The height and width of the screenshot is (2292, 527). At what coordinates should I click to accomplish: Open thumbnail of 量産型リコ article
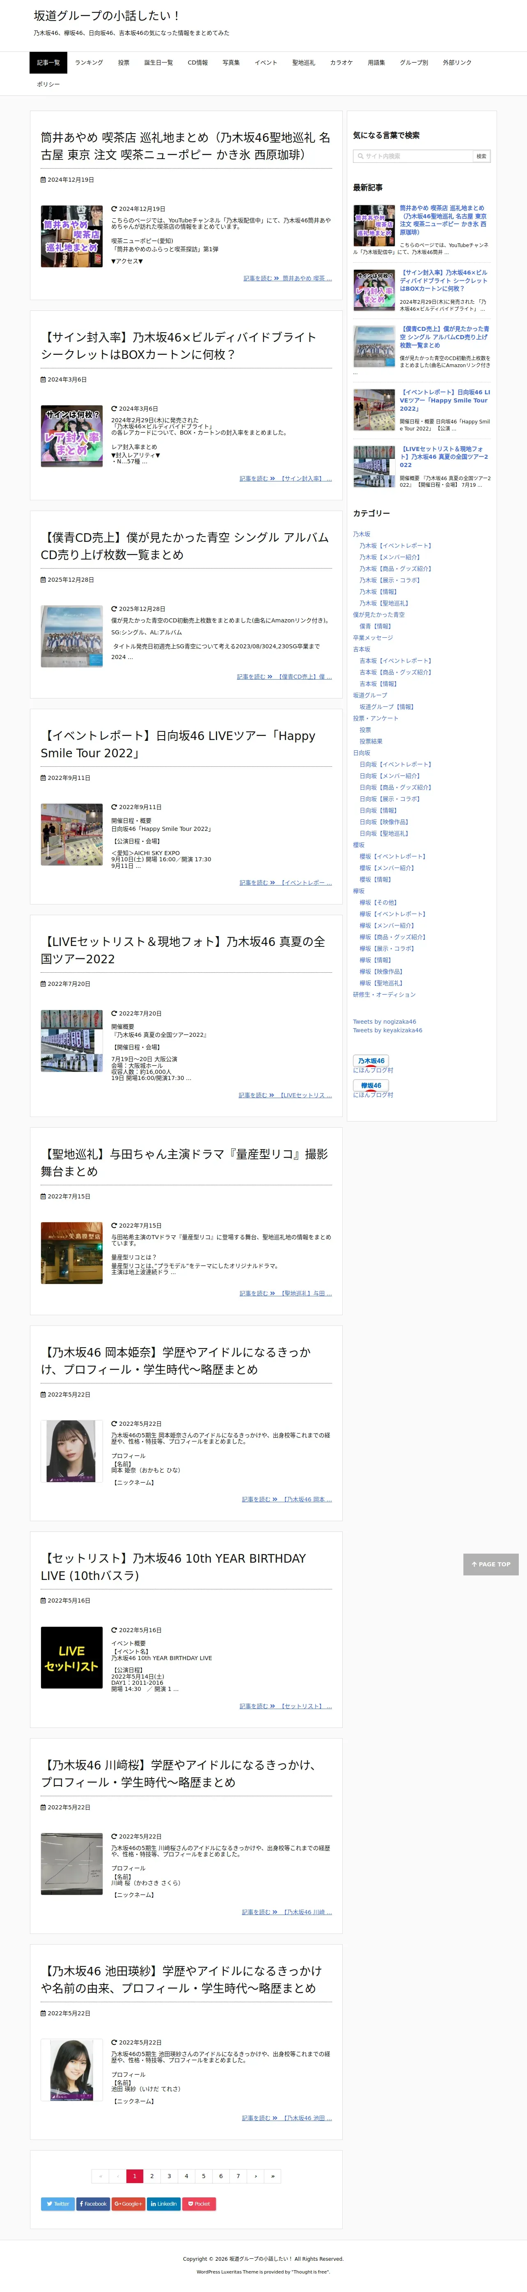71,1254
